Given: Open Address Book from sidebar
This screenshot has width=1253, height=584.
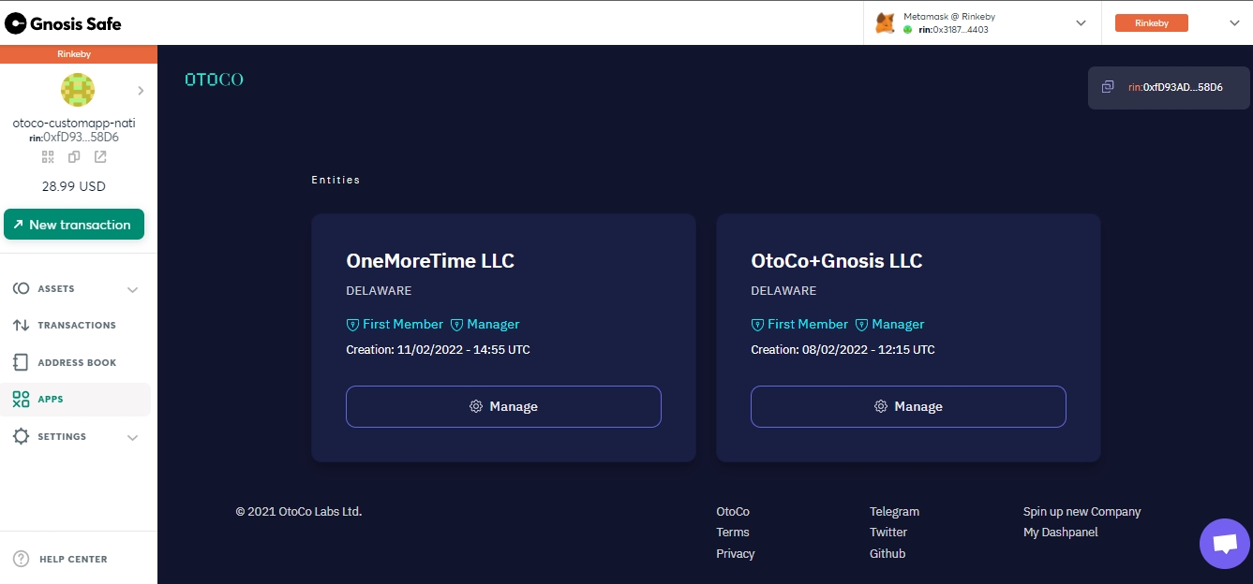Looking at the screenshot, I should (x=77, y=362).
